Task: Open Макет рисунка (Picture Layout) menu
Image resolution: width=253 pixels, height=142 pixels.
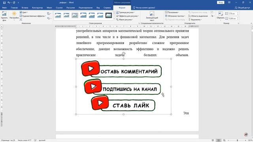Action: click(125, 20)
